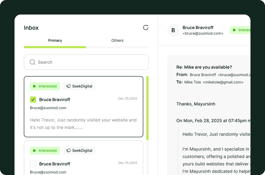Switch to the Others tab
The width and height of the screenshot is (265, 175).
(x=117, y=41)
